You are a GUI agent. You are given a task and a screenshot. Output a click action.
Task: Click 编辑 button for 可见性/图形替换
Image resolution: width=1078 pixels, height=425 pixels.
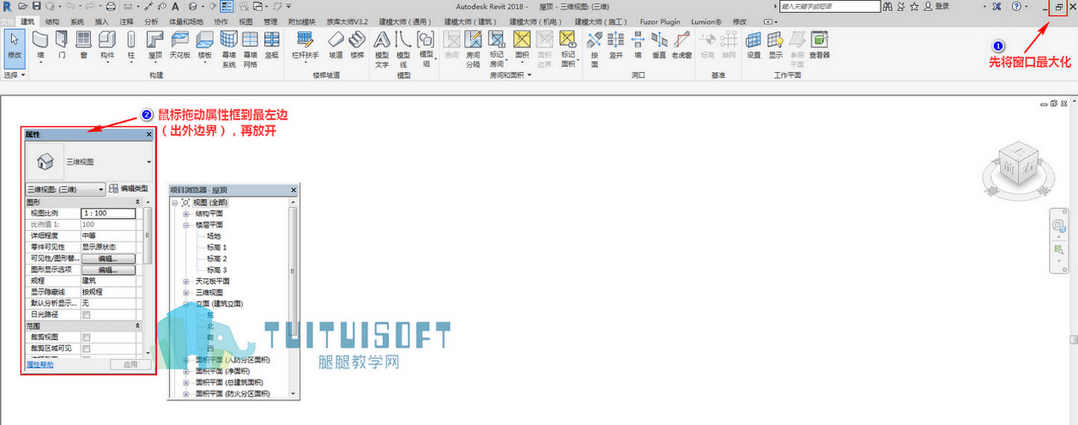[109, 259]
